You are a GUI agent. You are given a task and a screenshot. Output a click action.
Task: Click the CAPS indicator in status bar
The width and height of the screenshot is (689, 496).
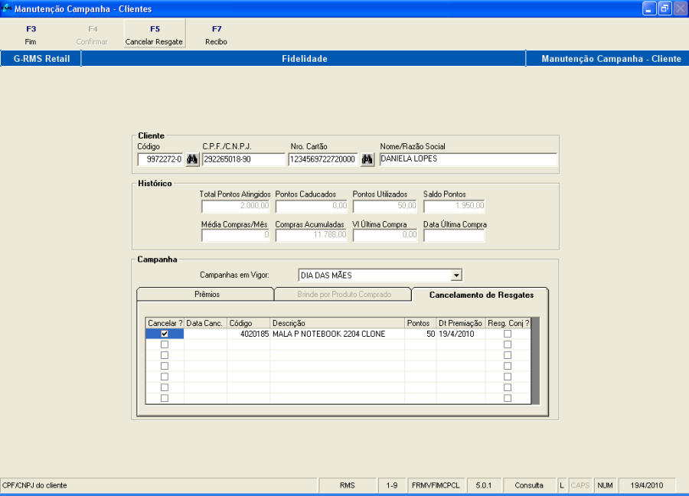(580, 485)
